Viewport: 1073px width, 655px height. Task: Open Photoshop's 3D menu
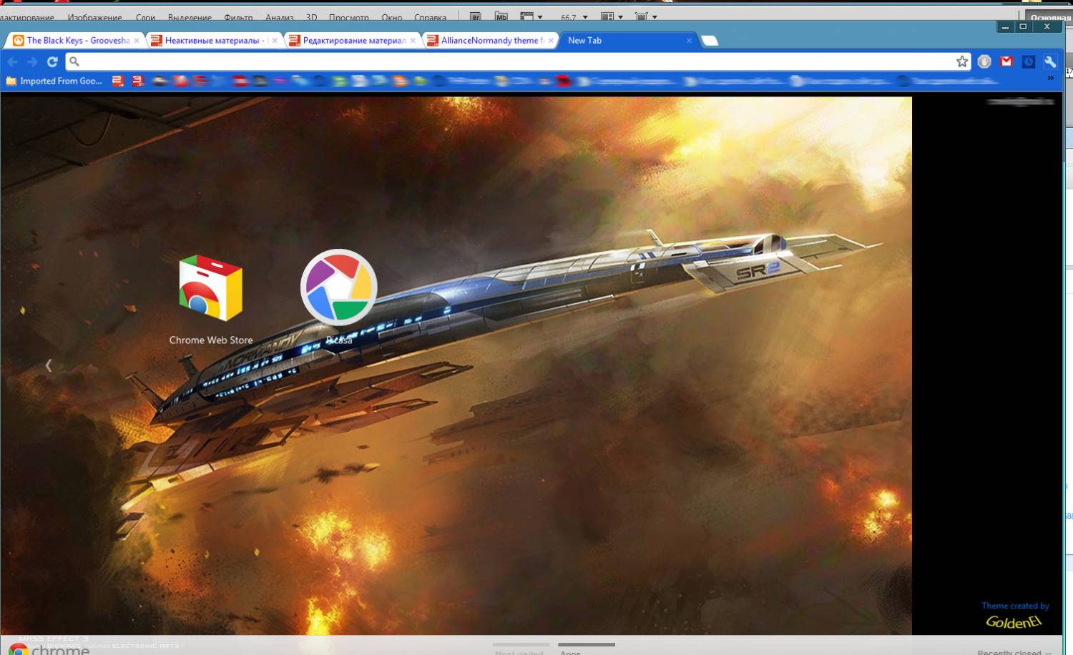point(311,17)
